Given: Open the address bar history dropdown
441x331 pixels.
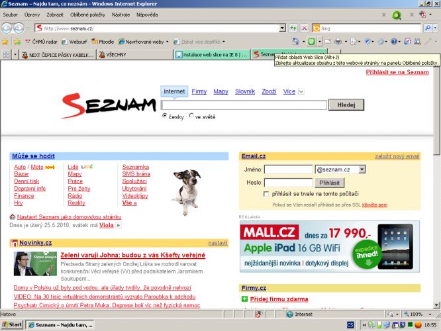Looking at the screenshot, I should pyautogui.click(x=283, y=28).
